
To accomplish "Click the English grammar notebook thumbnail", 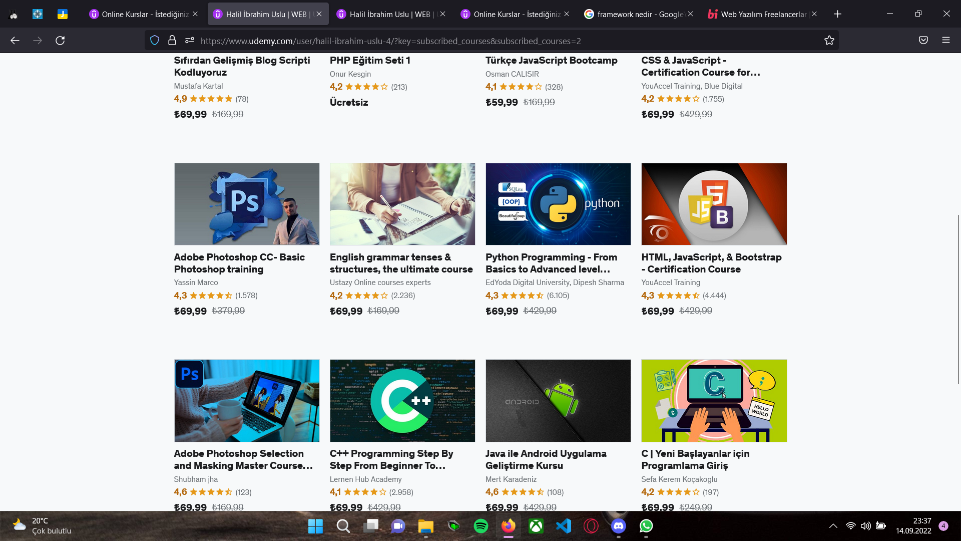I will [402, 204].
